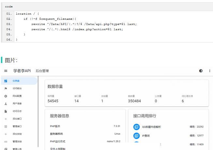Screen dimensions: 213x150
Task: Click the plus icon beside 添加友链
Action: pos(6,134)
